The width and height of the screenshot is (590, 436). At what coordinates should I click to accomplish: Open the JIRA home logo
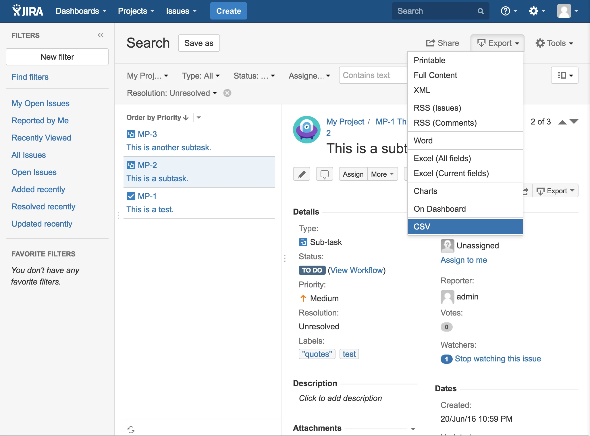27,11
